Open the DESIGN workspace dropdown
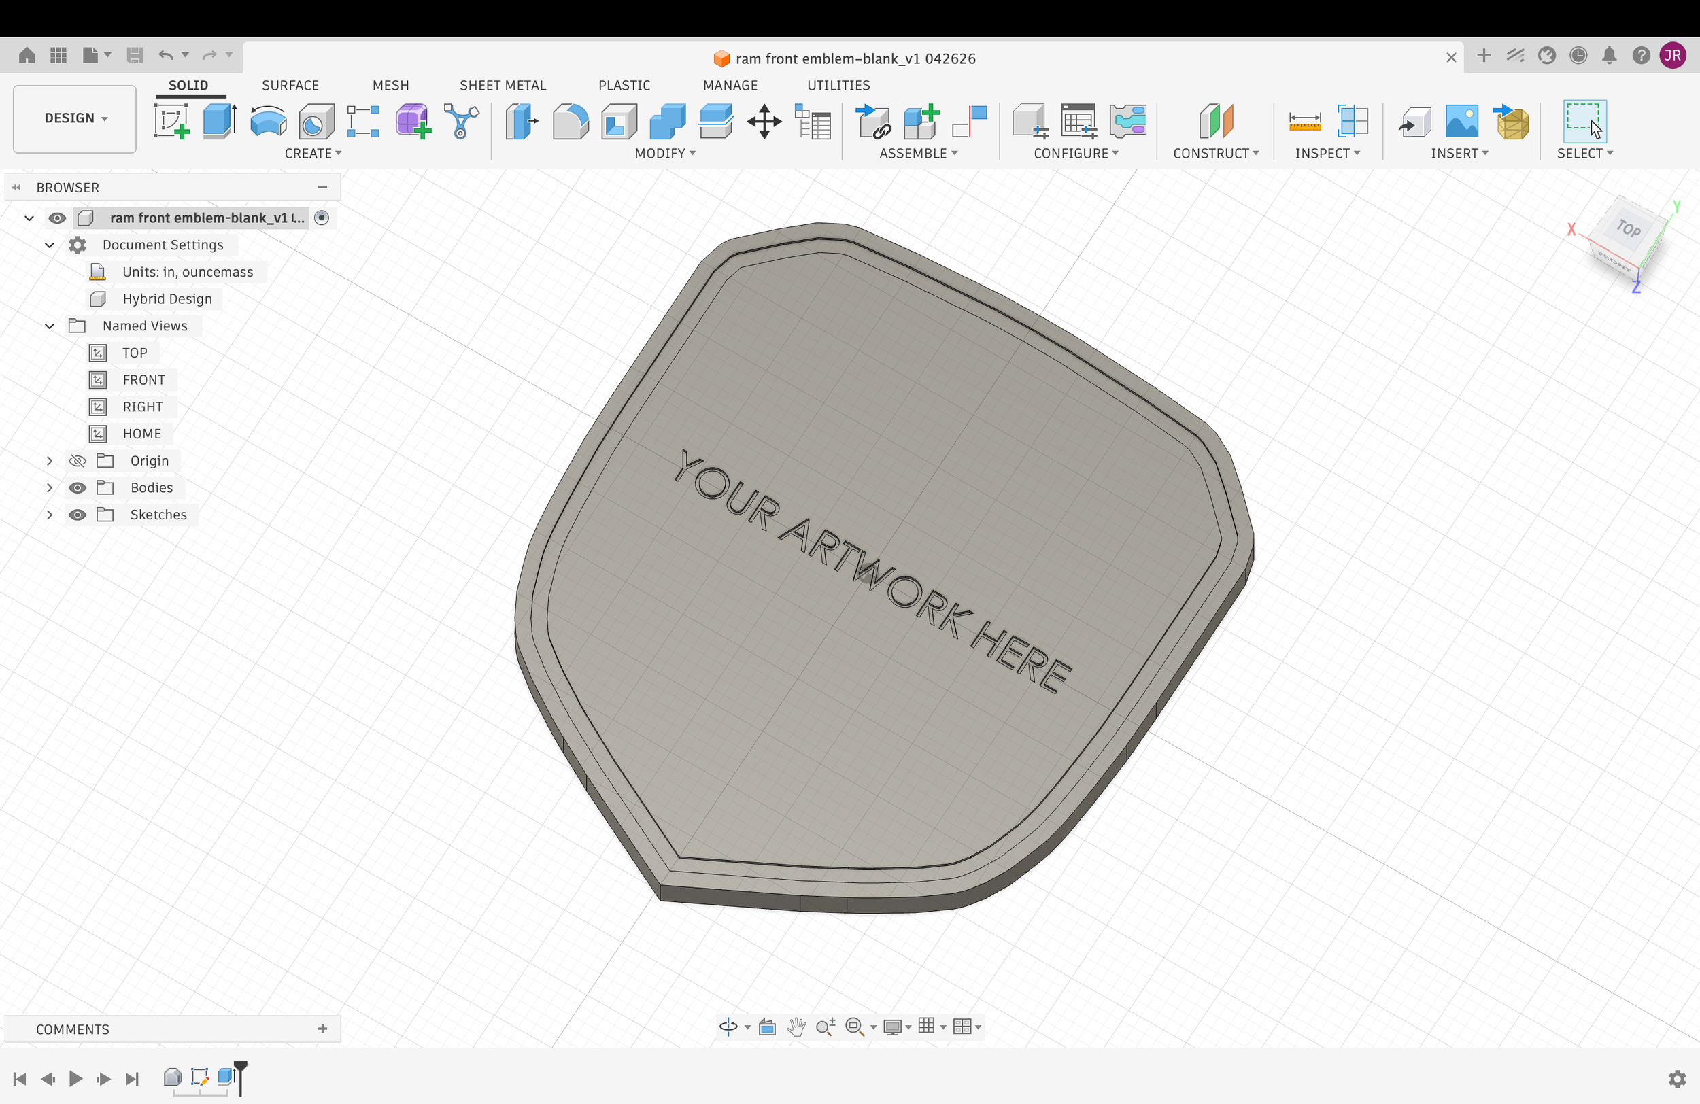The height and width of the screenshot is (1104, 1700). 75,118
